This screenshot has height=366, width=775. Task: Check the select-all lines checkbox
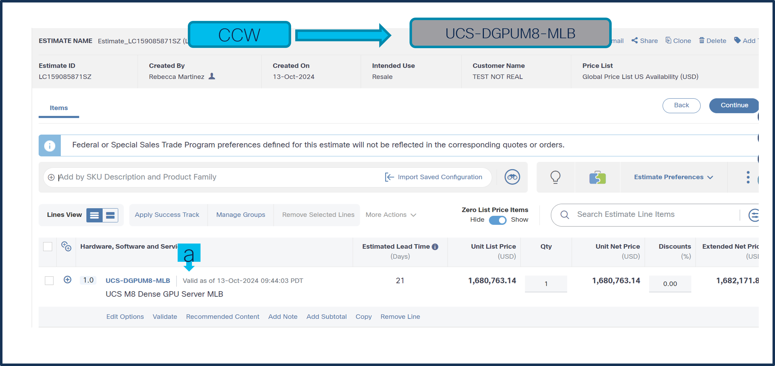pos(48,246)
